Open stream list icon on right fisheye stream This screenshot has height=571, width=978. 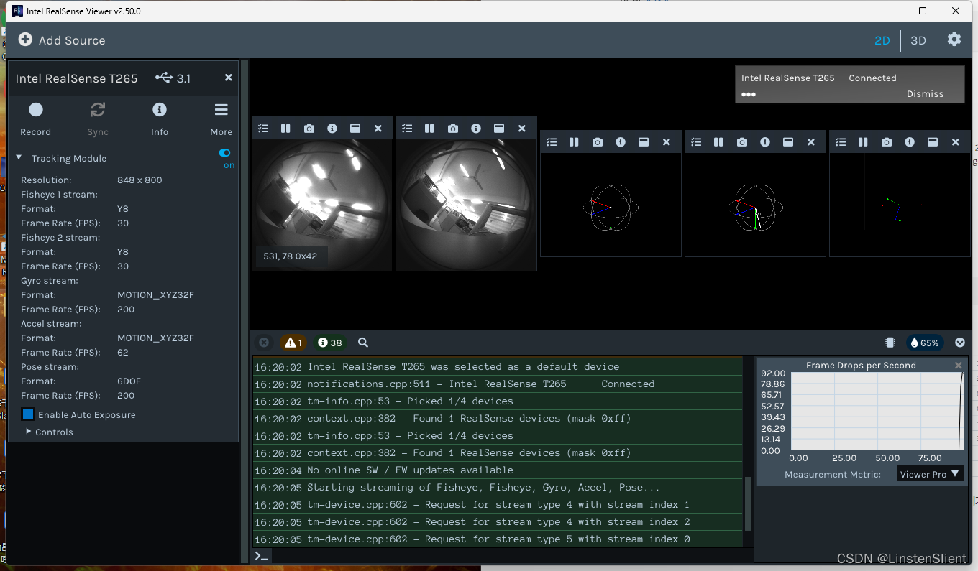(x=407, y=129)
